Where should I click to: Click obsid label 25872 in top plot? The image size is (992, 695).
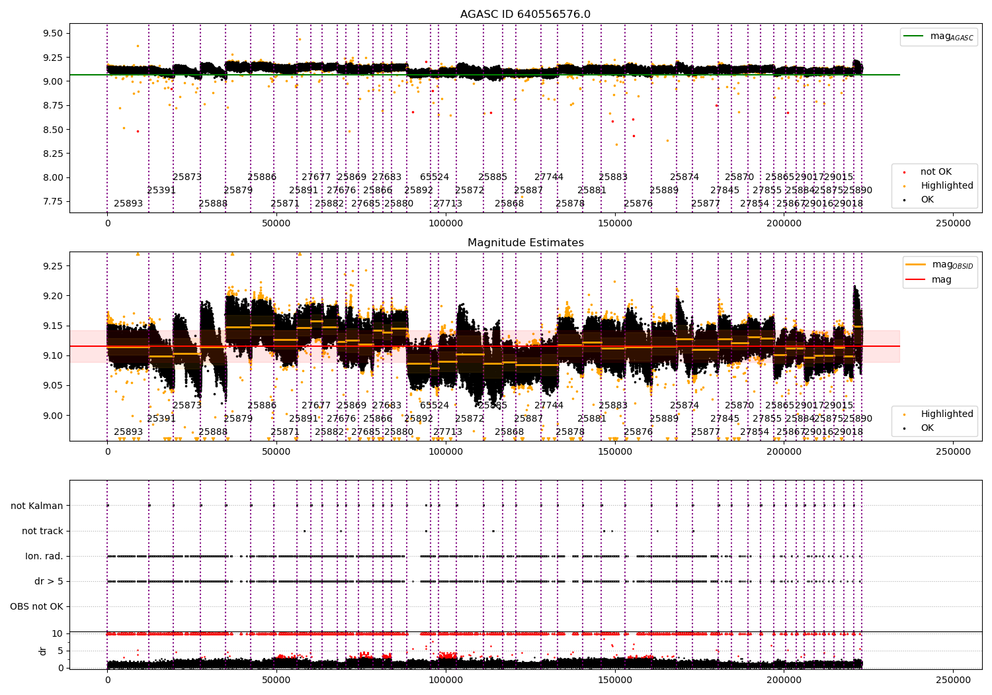coord(470,191)
